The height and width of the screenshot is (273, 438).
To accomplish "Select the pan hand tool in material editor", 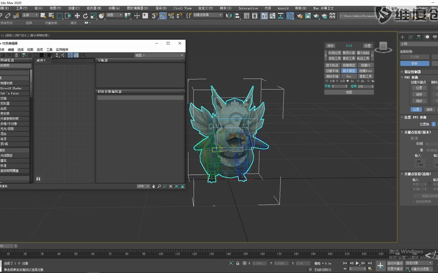I will 153,186.
